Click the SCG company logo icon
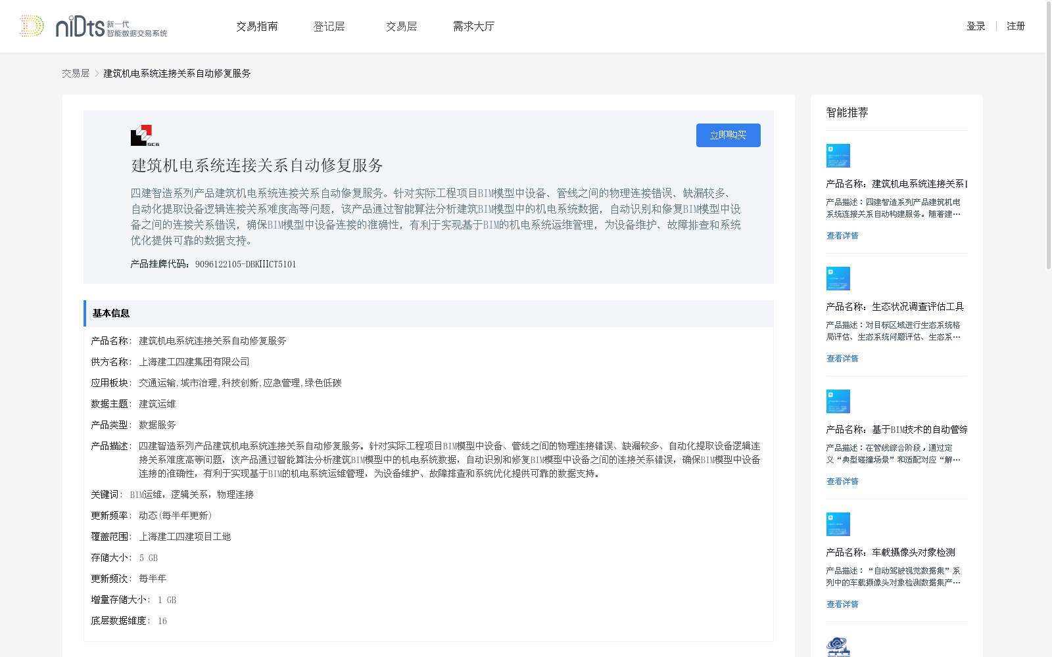The width and height of the screenshot is (1052, 657). click(x=145, y=135)
